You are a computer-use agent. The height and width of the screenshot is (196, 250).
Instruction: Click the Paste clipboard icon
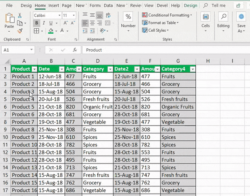click(x=10, y=18)
